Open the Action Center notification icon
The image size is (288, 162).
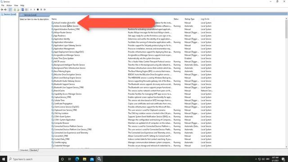click(283, 159)
